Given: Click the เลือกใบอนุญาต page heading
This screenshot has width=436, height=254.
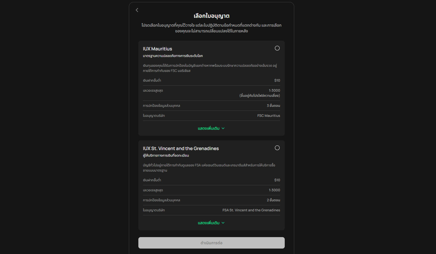Looking at the screenshot, I should 212,16.
